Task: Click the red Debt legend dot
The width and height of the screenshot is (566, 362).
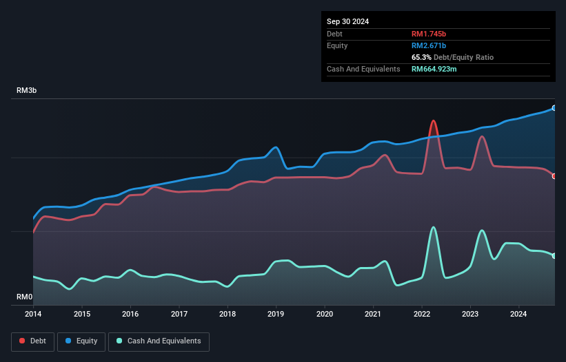Action: 22,341
